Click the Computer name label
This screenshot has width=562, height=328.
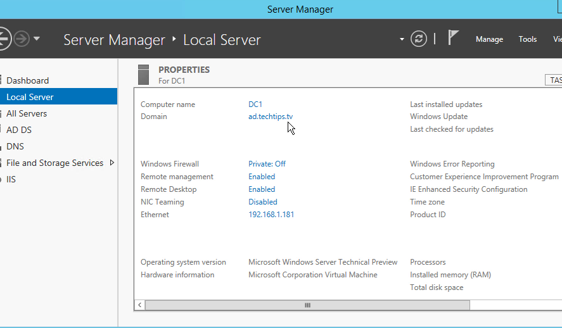coord(168,104)
